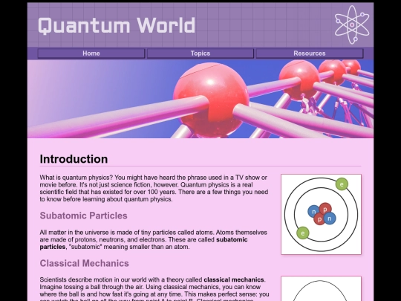Click the atom logo in the header
The image size is (401, 301).
click(352, 25)
